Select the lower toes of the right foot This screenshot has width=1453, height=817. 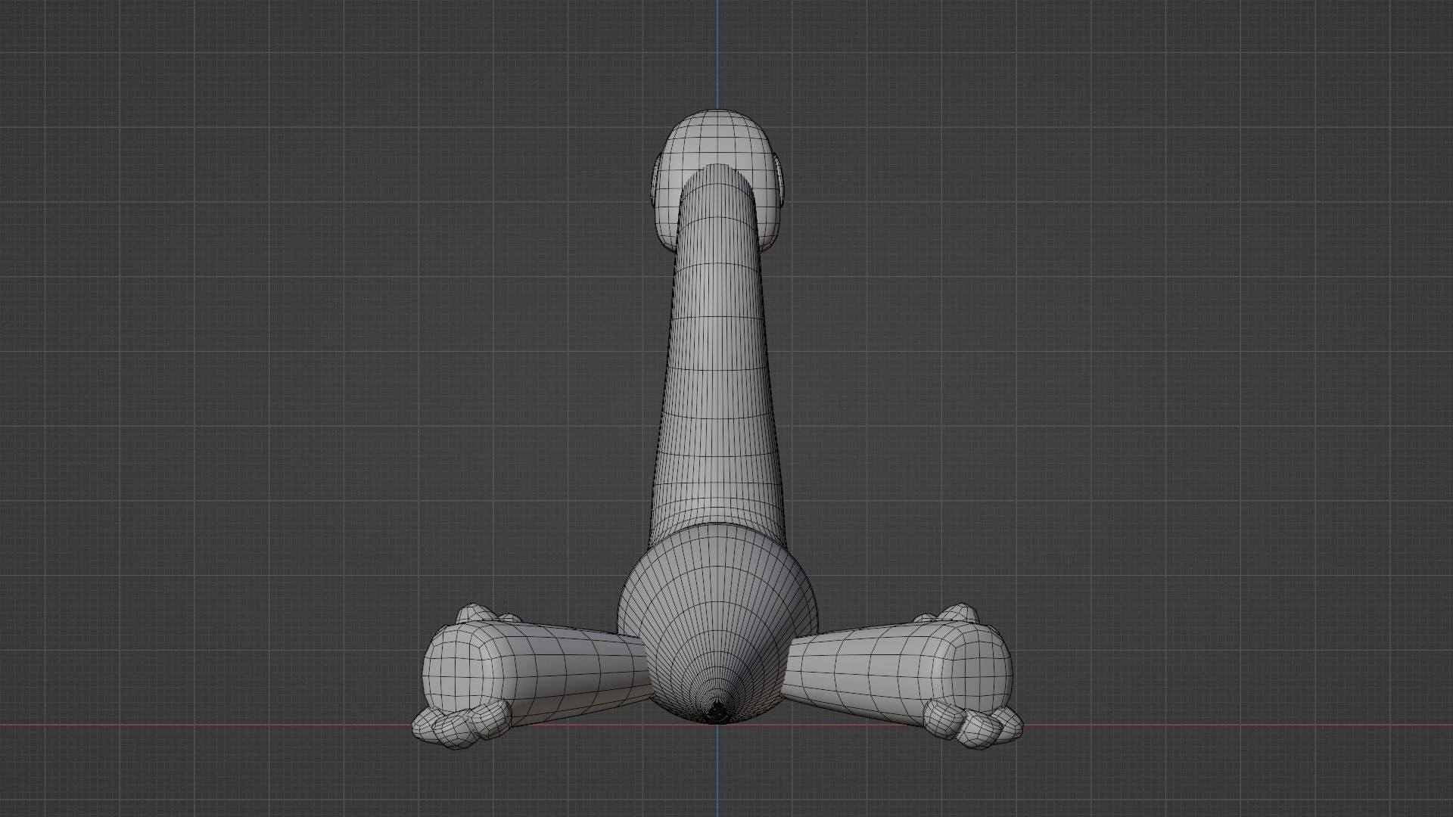[x=974, y=725]
